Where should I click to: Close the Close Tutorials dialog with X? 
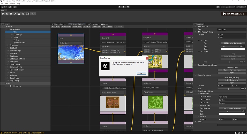(147, 58)
